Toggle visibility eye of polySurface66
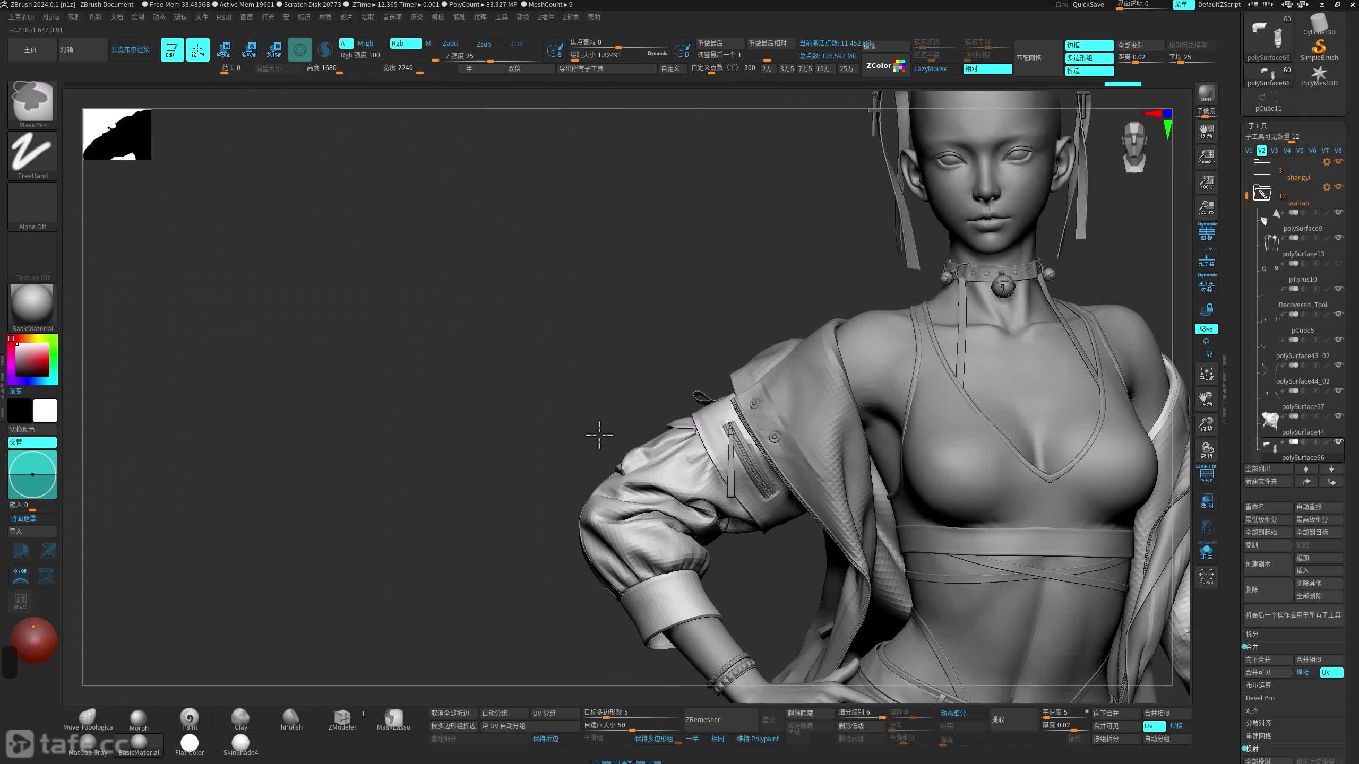This screenshot has width=1359, height=764. (x=1339, y=441)
